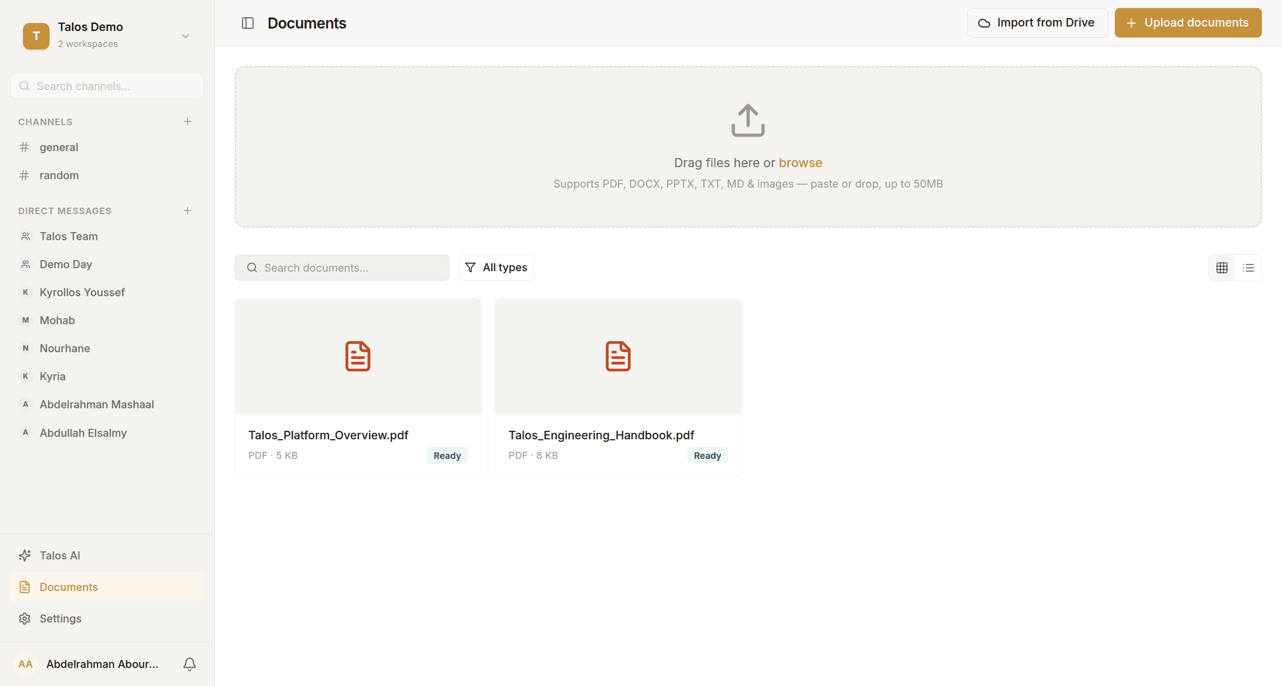
Task: Click the Talos Team group icon
Action: [26, 236]
